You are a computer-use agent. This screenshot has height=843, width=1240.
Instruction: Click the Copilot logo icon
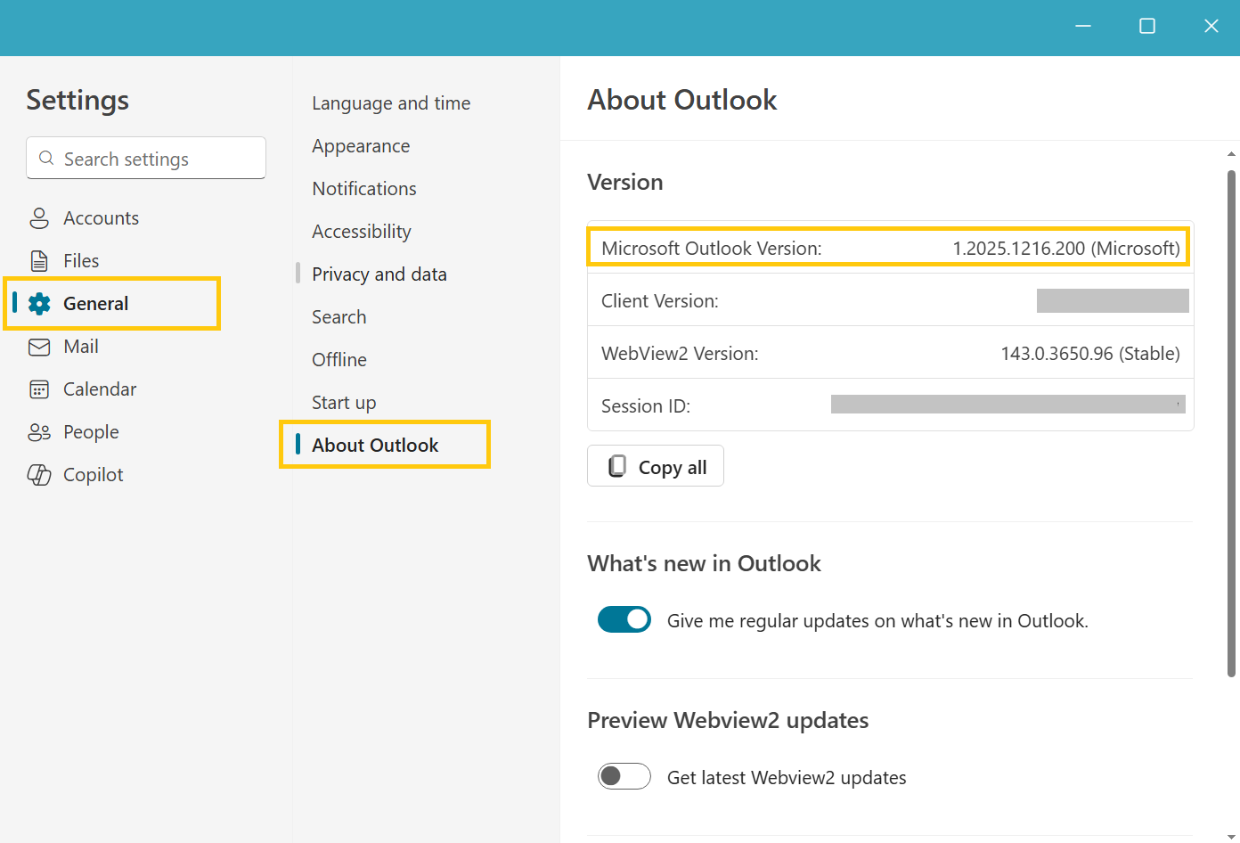click(39, 475)
